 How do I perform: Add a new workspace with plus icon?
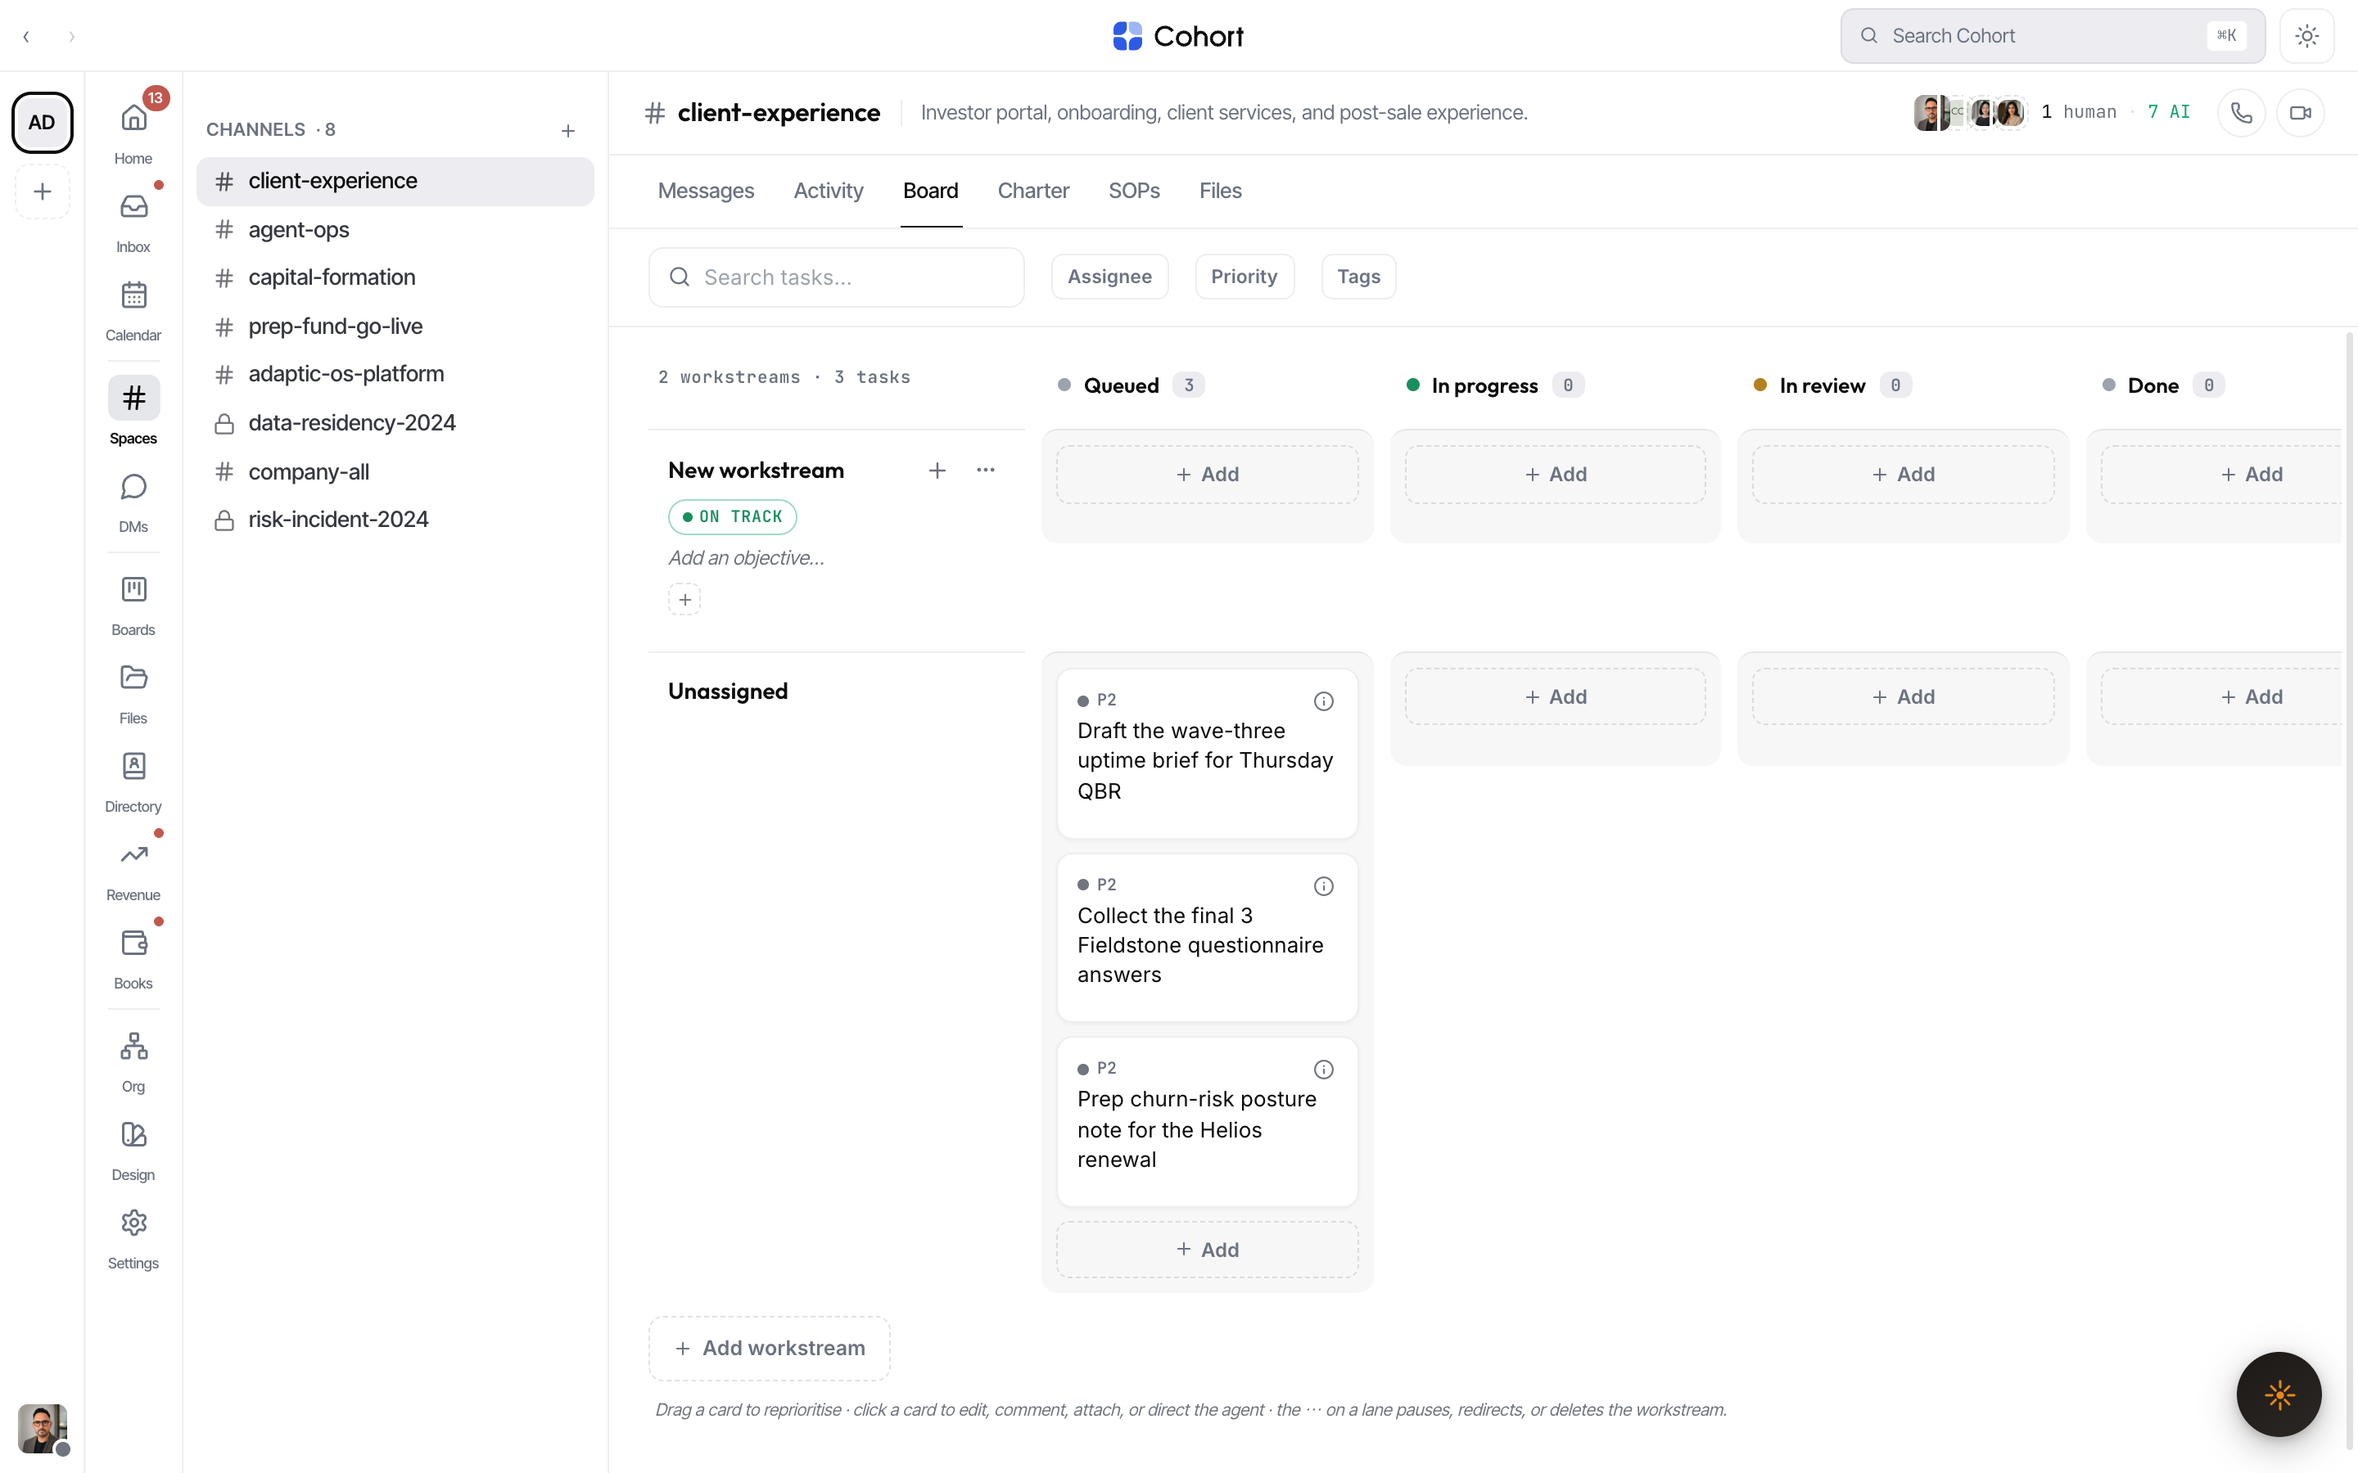pyautogui.click(x=42, y=192)
